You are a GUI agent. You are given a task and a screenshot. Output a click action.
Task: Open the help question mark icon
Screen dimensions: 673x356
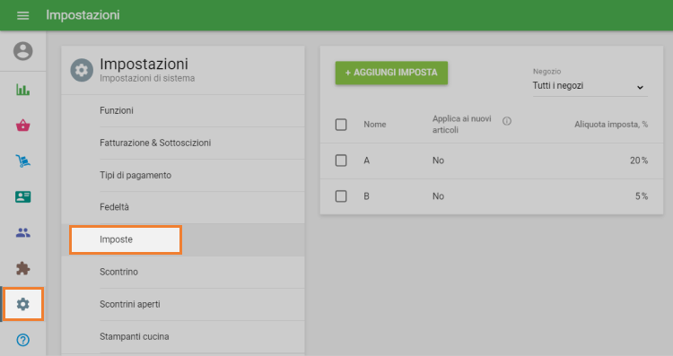click(x=22, y=340)
